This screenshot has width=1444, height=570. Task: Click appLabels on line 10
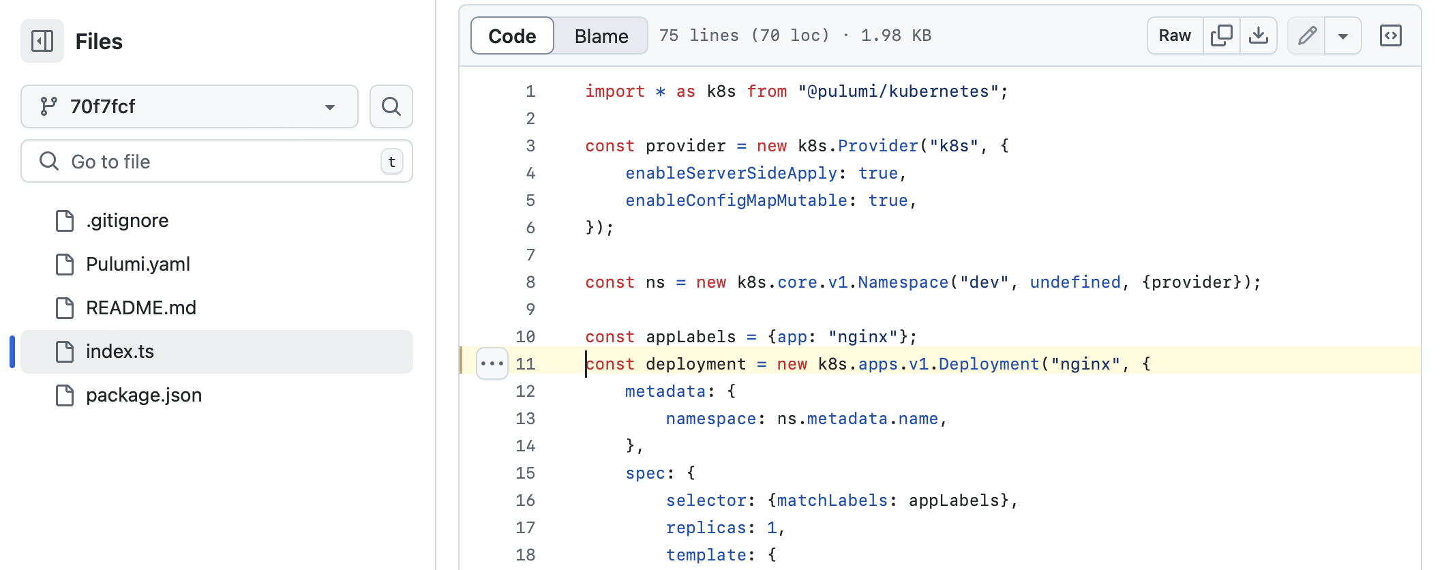point(691,337)
